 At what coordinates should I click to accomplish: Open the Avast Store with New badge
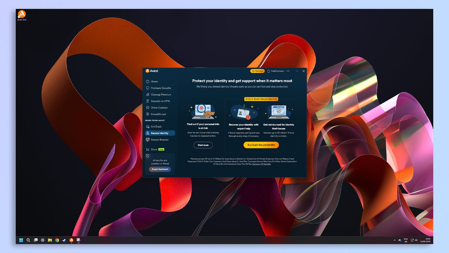[x=155, y=149]
